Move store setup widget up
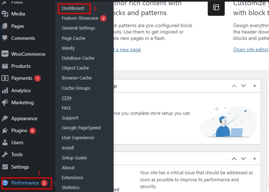 pyautogui.click(x=234, y=86)
